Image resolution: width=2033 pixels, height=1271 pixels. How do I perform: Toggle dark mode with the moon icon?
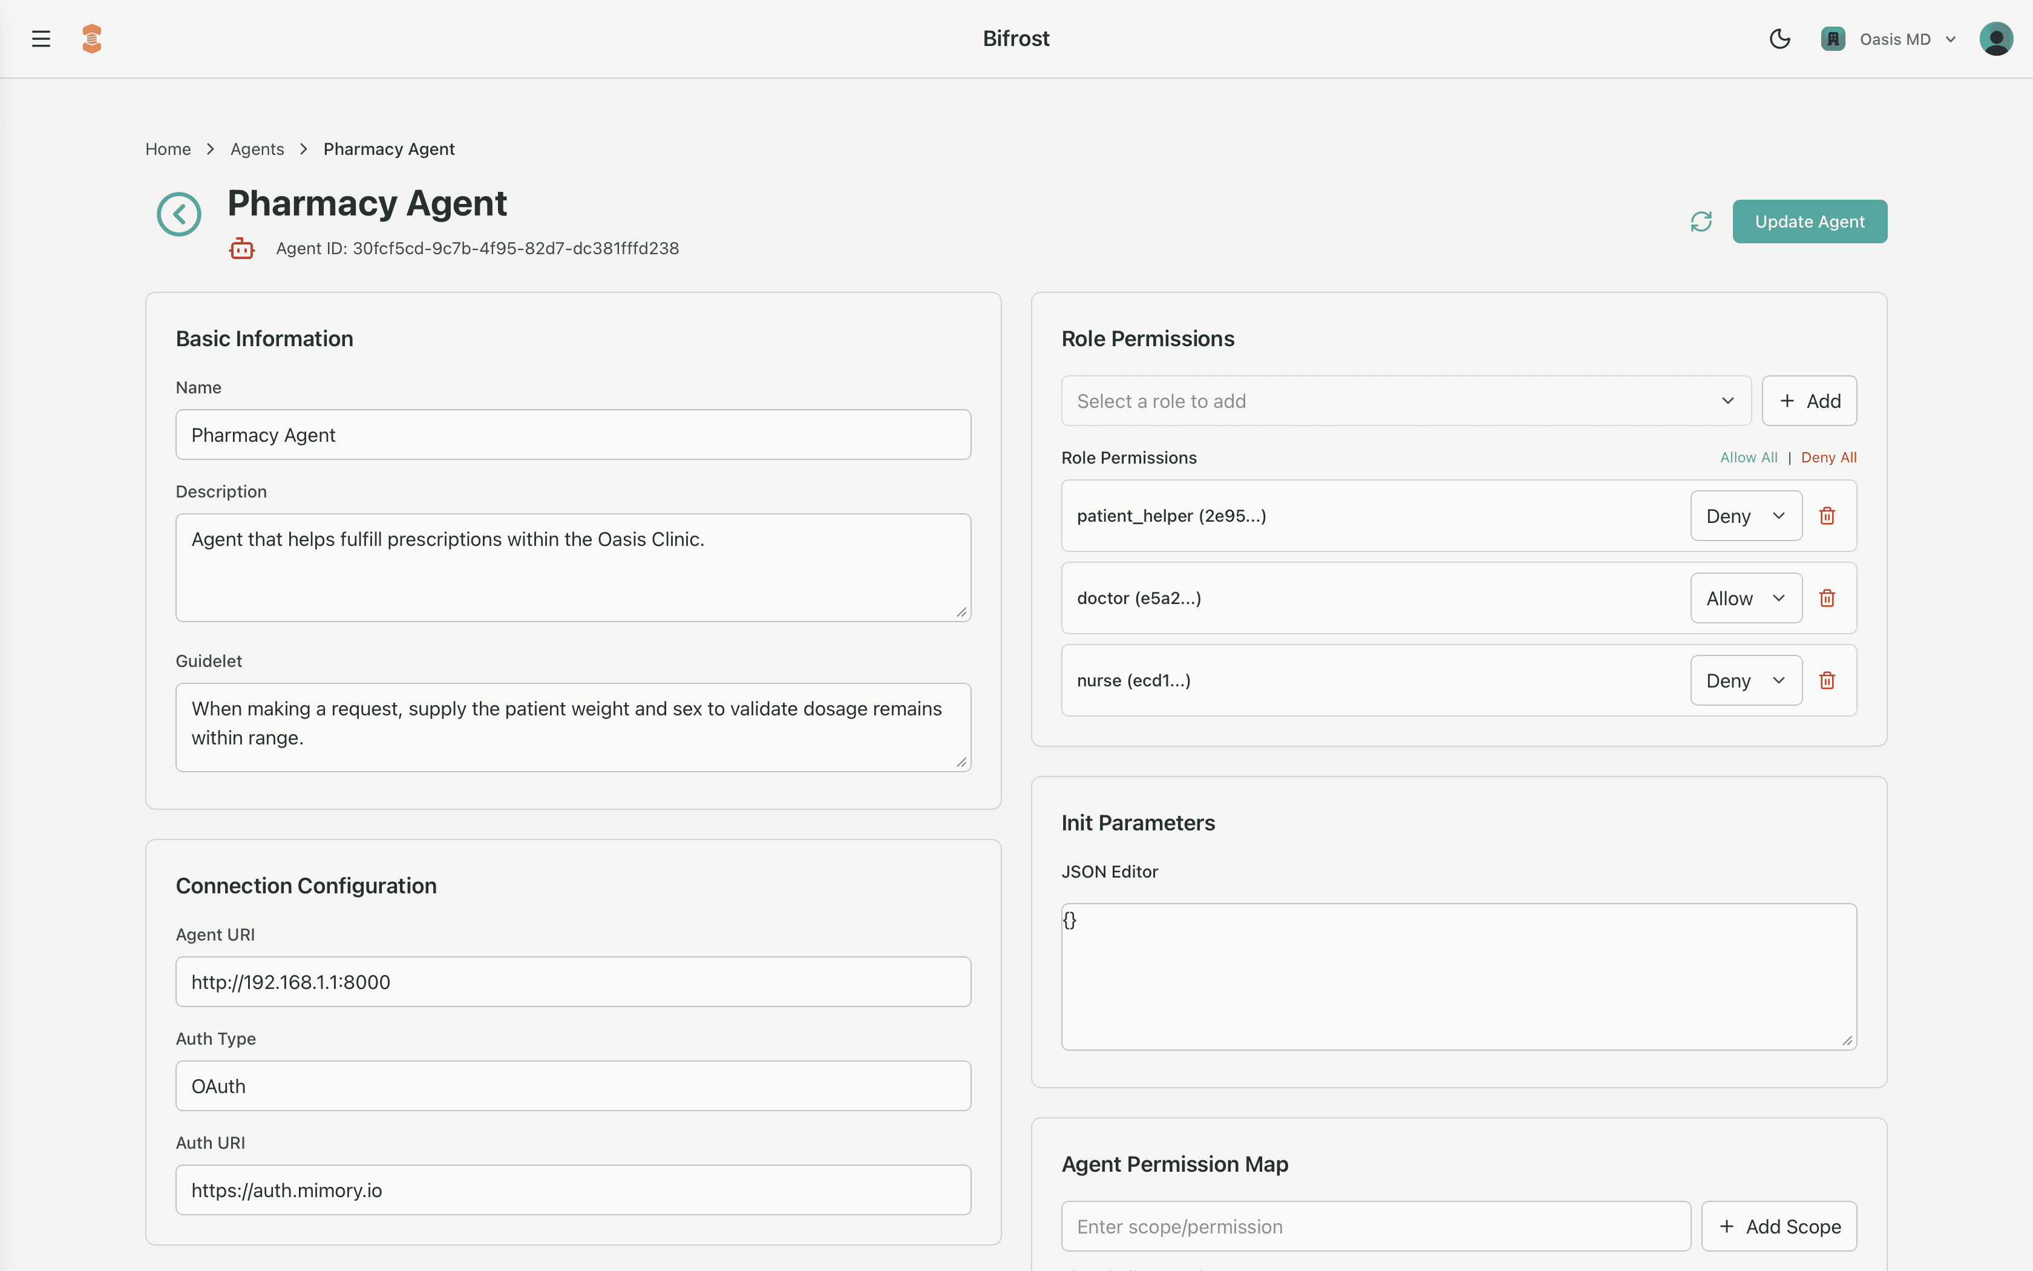[x=1780, y=38]
